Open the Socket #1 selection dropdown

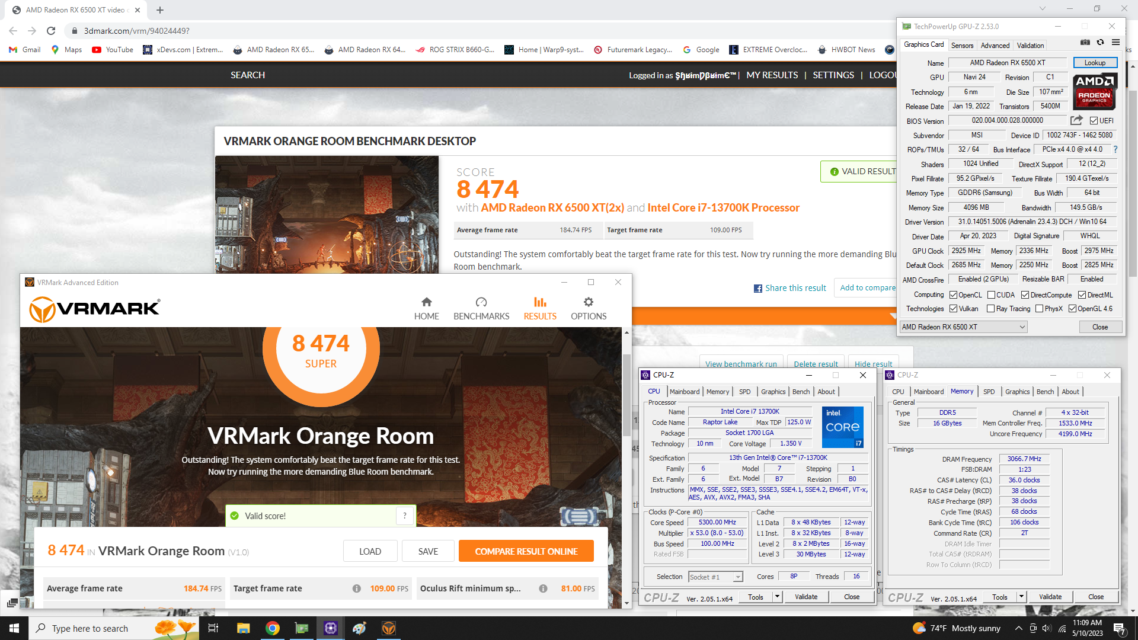click(715, 577)
